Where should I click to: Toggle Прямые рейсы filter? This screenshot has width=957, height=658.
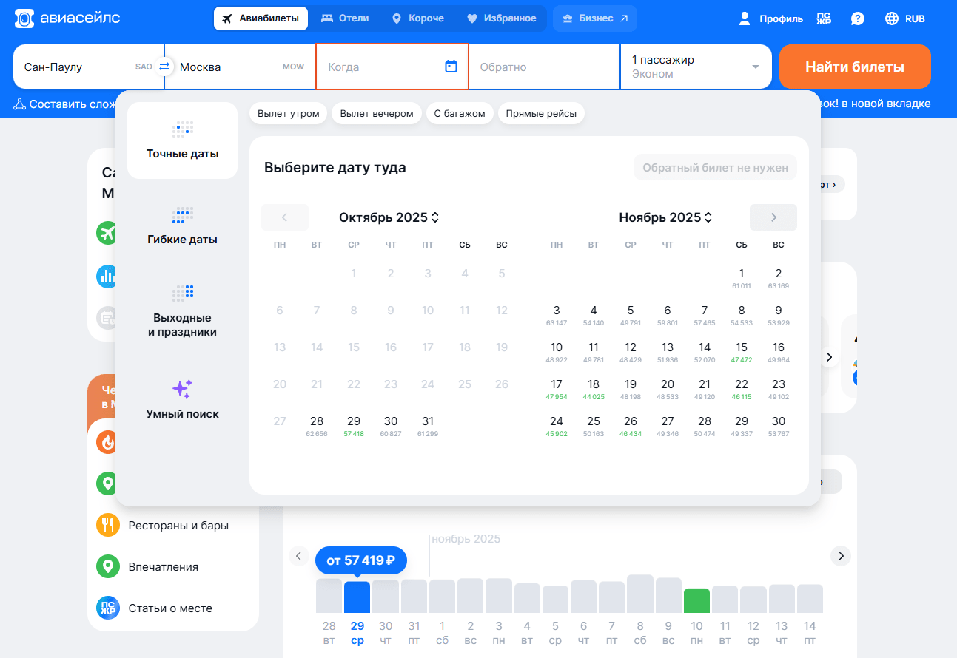pyautogui.click(x=541, y=113)
